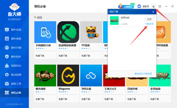Remove the 全民仙战 download entry with small x
Image resolution: width=177 pixels, height=108 pixels.
pyautogui.click(x=155, y=16)
